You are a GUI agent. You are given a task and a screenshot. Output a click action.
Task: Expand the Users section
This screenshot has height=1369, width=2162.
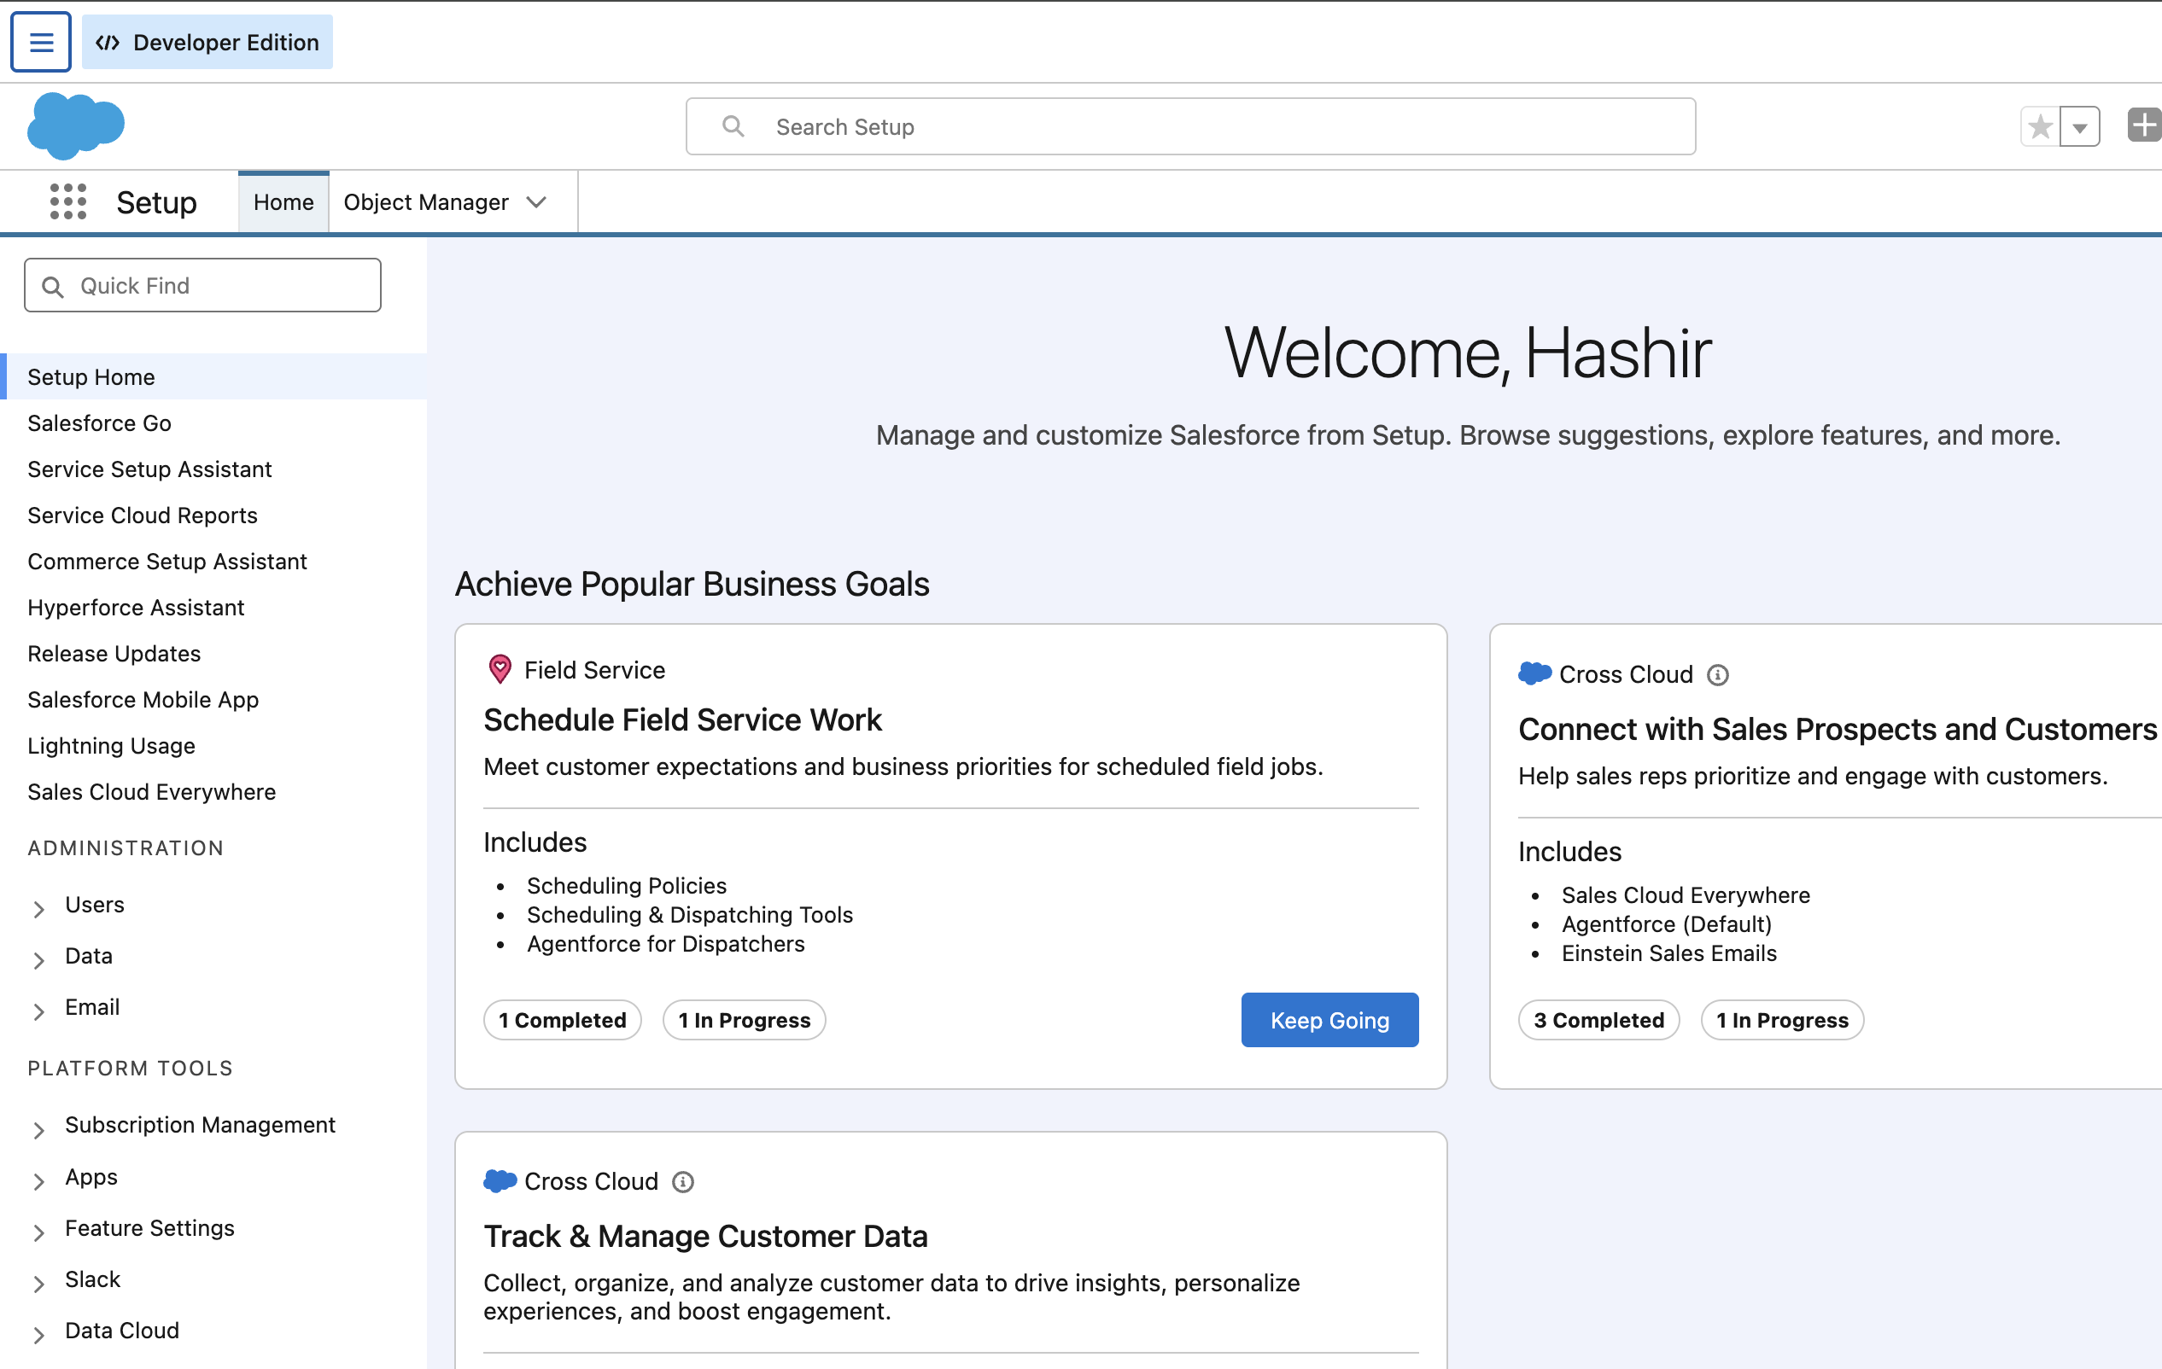coord(38,908)
